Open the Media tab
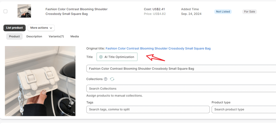This screenshot has width=276, height=124. coord(75,36)
